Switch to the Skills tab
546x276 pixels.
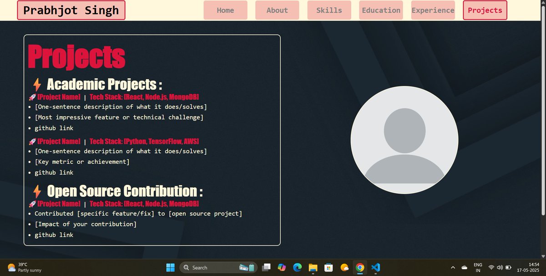click(329, 10)
